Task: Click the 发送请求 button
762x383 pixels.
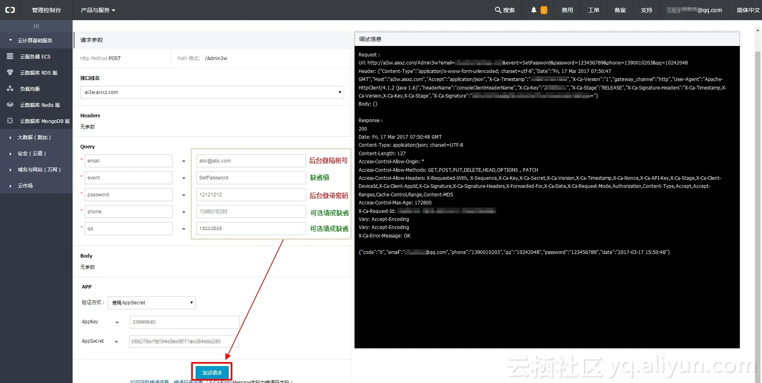Action: pos(212,373)
